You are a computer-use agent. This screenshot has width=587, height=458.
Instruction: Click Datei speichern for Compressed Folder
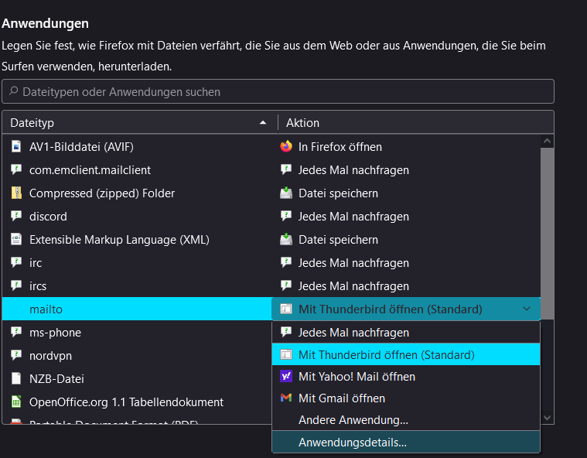click(x=338, y=193)
